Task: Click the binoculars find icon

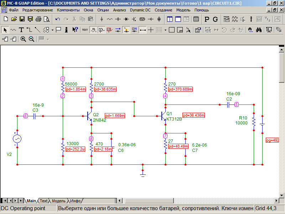Action: pos(259,30)
